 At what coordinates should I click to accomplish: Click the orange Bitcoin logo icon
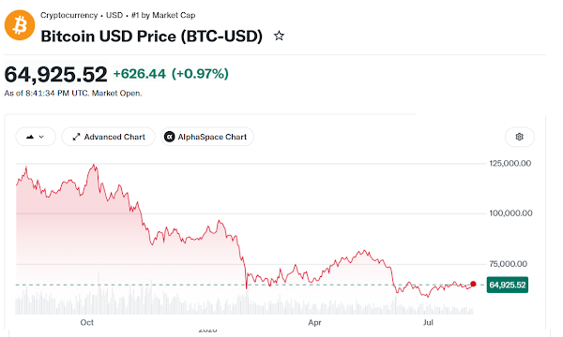point(20,25)
